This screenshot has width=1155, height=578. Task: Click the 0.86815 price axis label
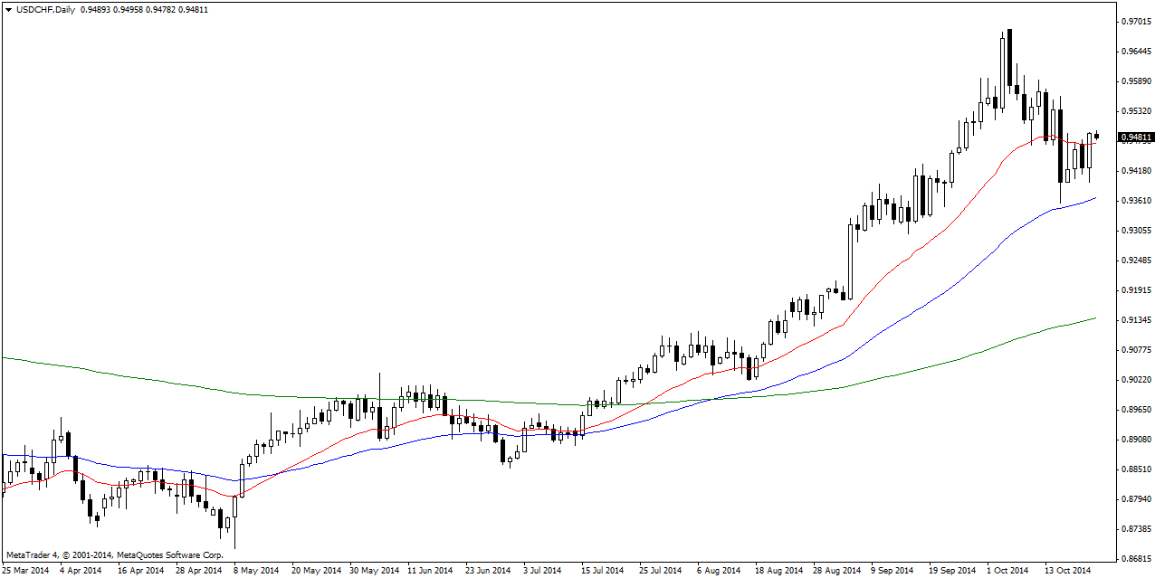click(x=1136, y=559)
